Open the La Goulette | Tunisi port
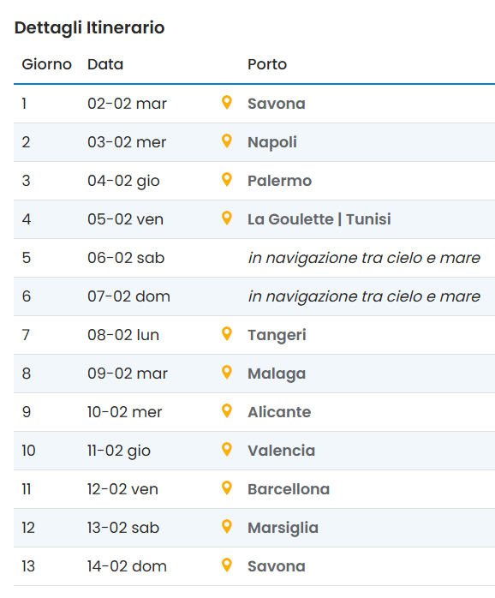This screenshot has width=495, height=598. pyautogui.click(x=319, y=219)
